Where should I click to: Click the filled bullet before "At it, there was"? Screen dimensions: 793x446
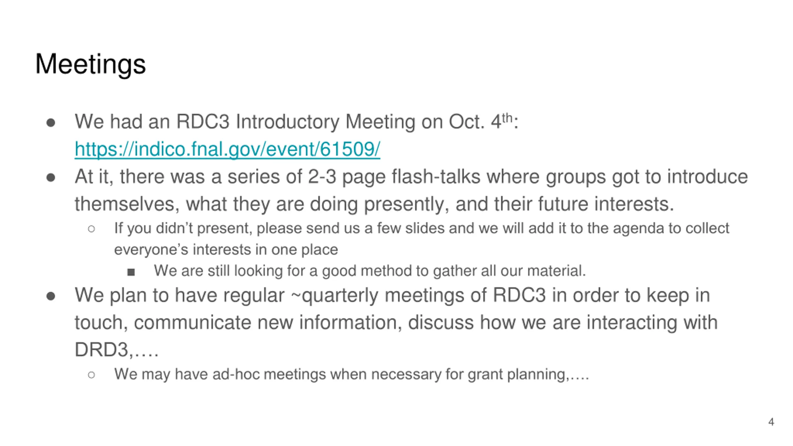[50, 178]
